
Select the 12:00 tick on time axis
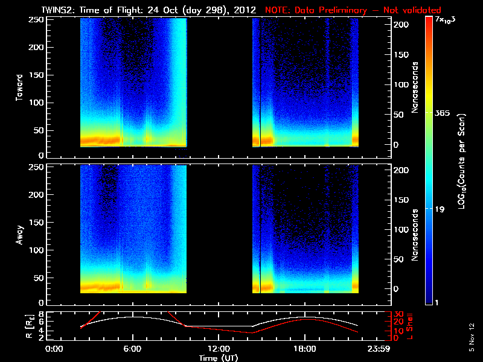coord(219,349)
